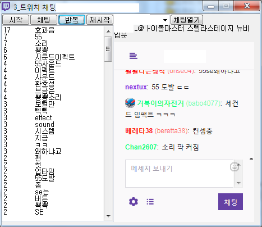Image resolution: width=262 pixels, height=227 pixels.
Task: Click the 재시작 button
Action: pos(100,20)
